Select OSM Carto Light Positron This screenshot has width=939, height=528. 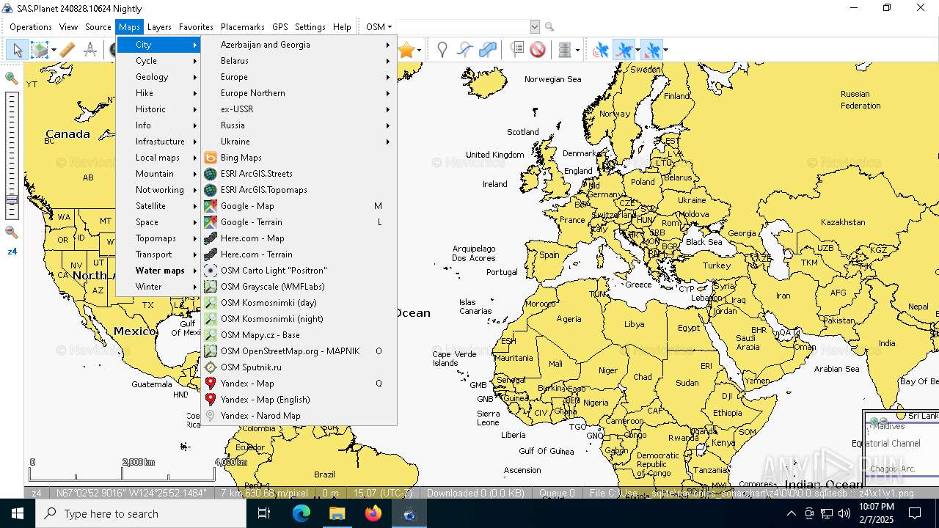pyautogui.click(x=299, y=271)
